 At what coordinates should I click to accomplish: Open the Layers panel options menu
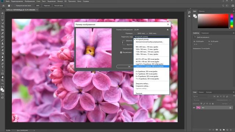click(x=234, y=92)
